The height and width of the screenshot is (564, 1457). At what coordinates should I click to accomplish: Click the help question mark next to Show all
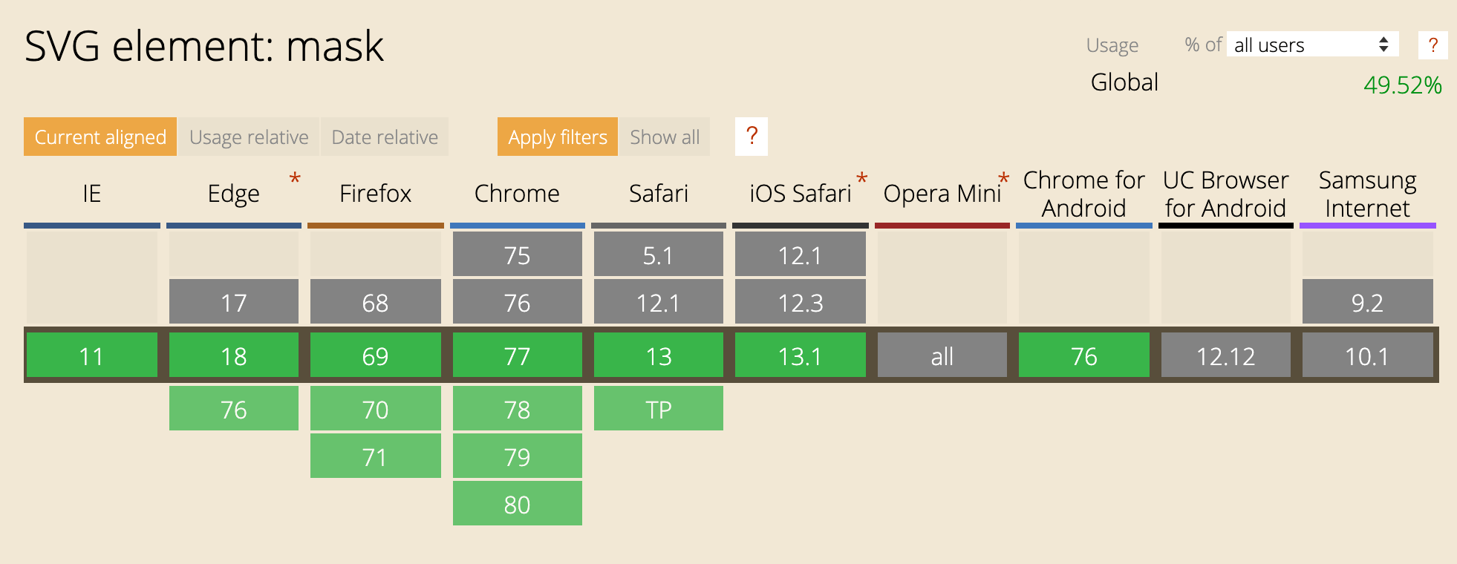point(752,137)
